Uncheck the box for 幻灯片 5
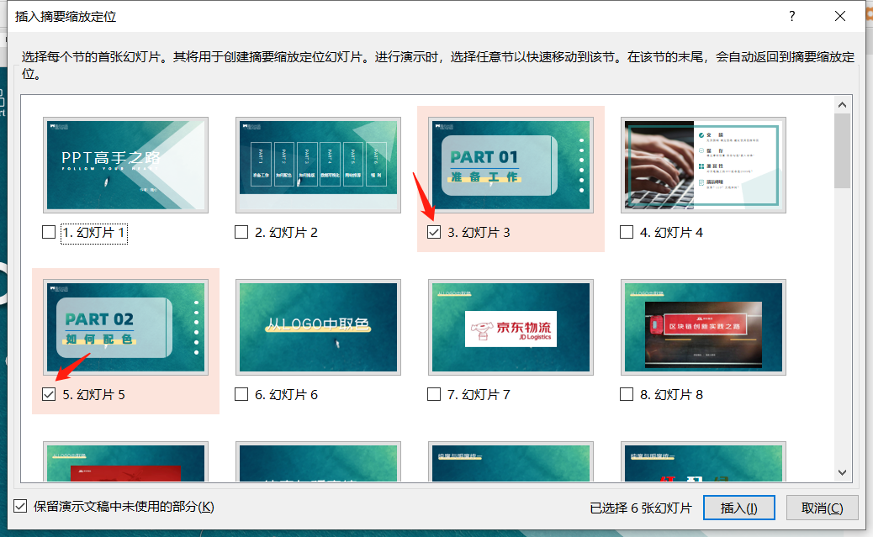The width and height of the screenshot is (873, 537). (49, 394)
